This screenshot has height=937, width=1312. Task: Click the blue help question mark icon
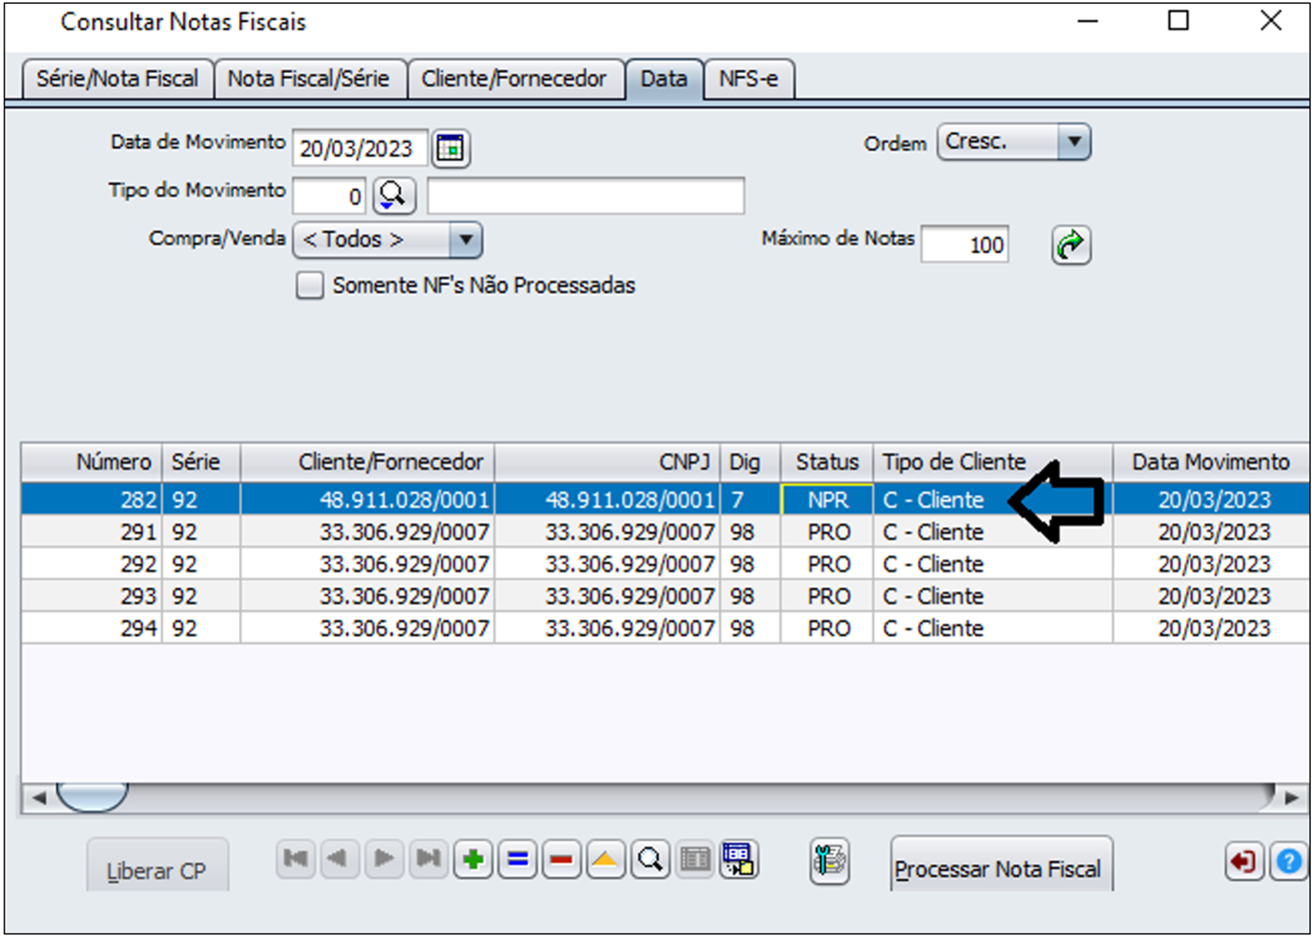[x=1289, y=861]
